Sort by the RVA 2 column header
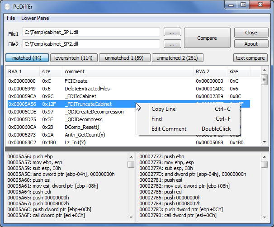The width and height of the screenshot is (274, 227). click(210, 71)
